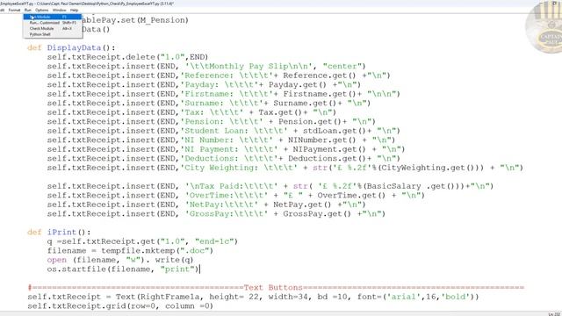Screen dimensions: 562x316
Task: Click the 'Student Loan:' insert line
Action: coord(223,131)
